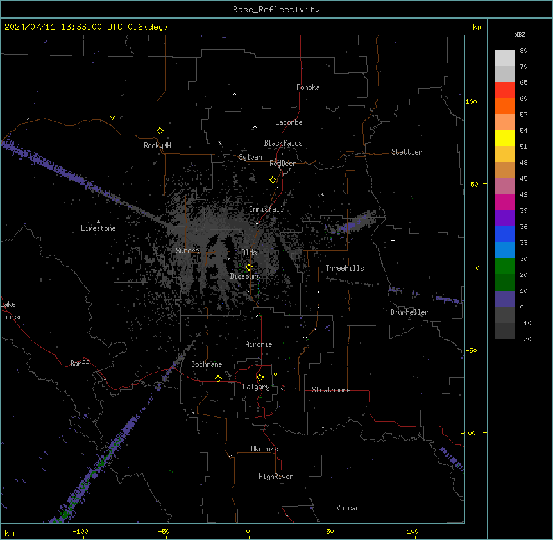Select the 10 dBZ slate blue legend swatch

point(504,299)
